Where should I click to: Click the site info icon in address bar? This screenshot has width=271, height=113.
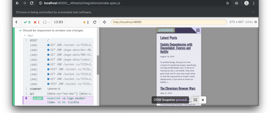(40, 3)
